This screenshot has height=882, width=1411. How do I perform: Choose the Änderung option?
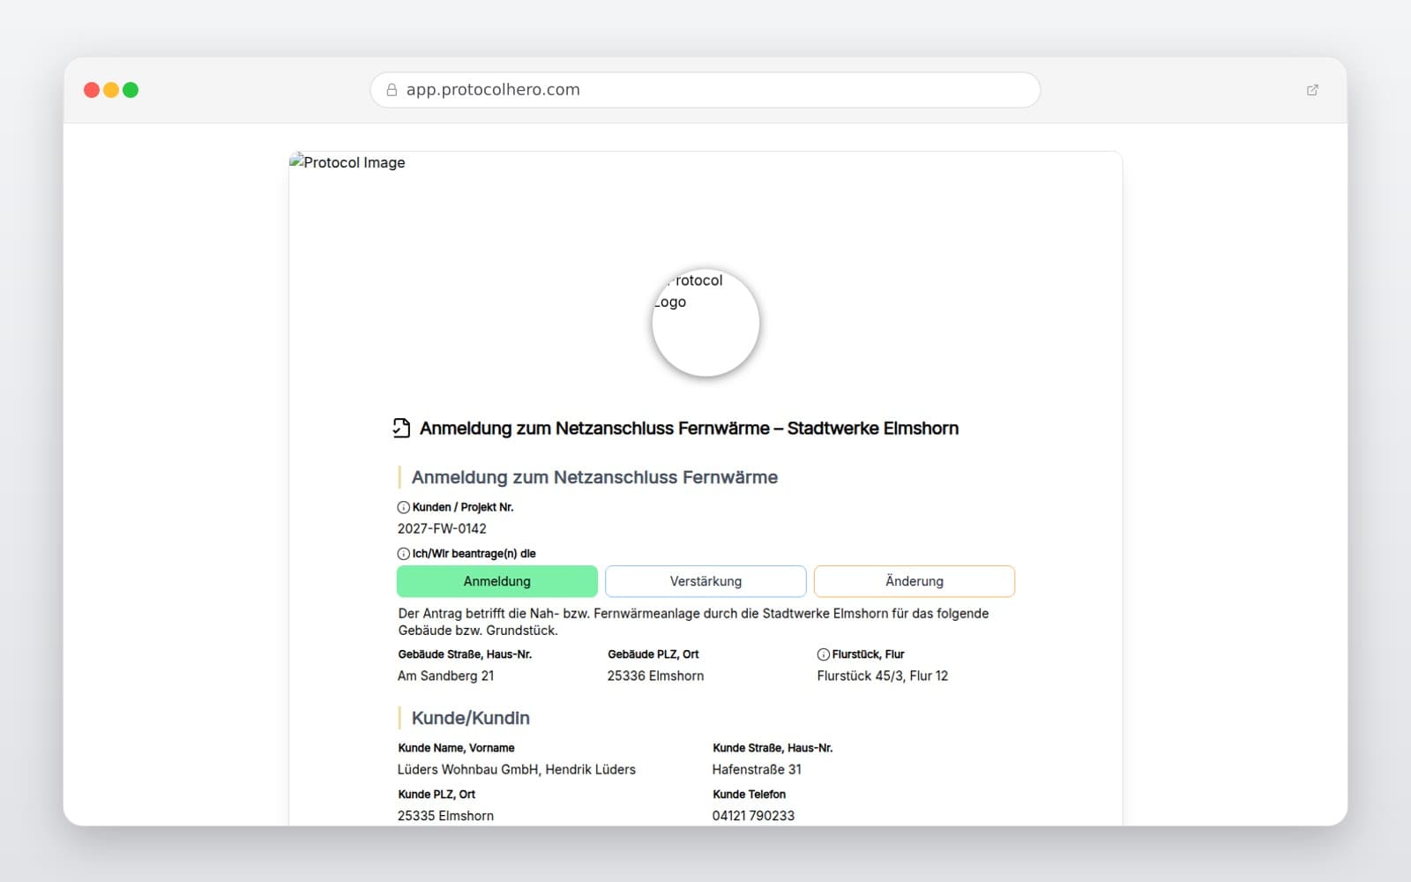915,581
